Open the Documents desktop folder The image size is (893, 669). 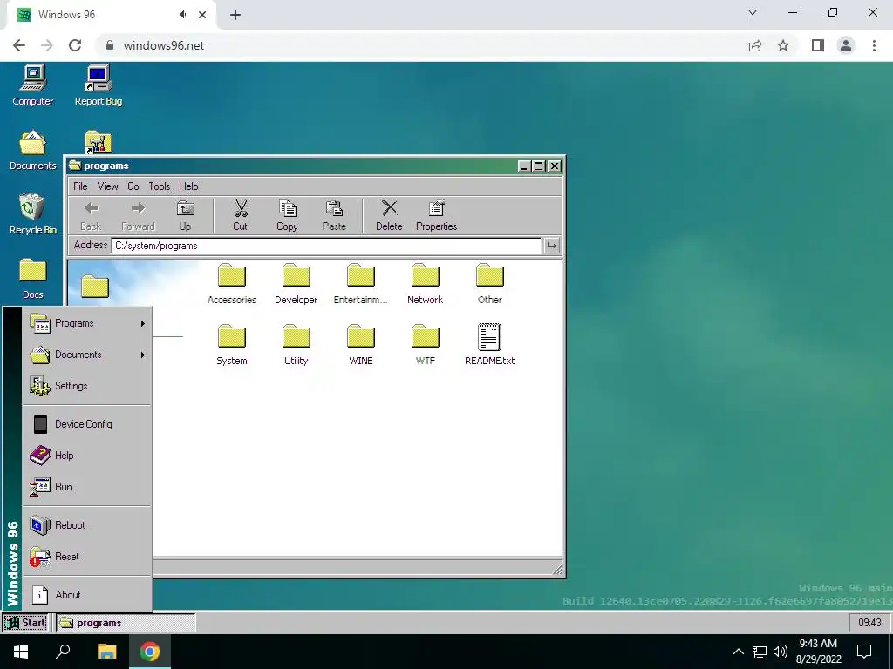[33, 150]
